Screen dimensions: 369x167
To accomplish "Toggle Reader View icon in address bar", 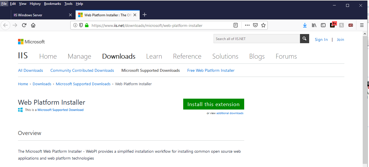I will (236, 25).
